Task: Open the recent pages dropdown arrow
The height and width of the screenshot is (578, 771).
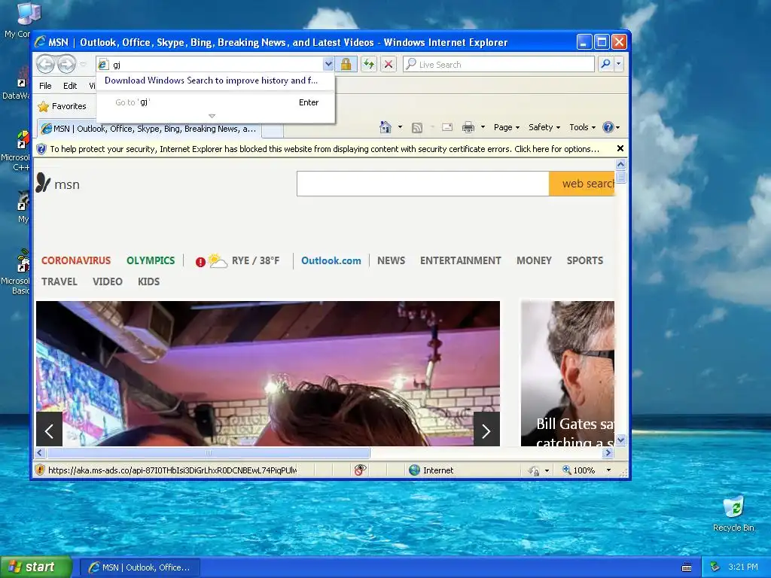Action: point(83,65)
